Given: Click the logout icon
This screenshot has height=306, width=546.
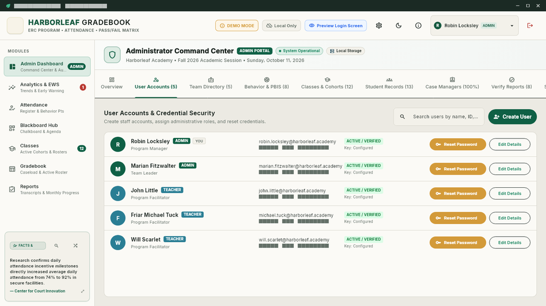Looking at the screenshot, I should (530, 26).
